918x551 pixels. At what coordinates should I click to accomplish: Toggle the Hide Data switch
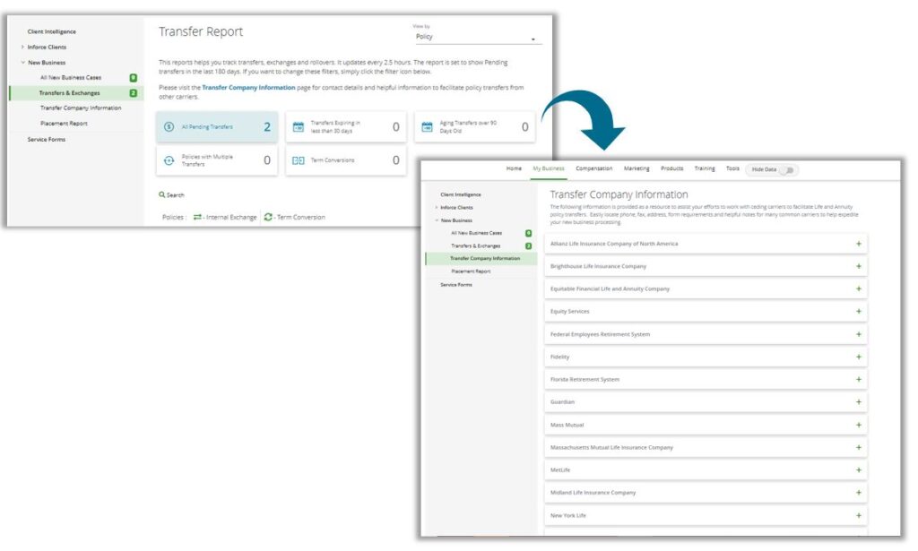pyautogui.click(x=787, y=169)
